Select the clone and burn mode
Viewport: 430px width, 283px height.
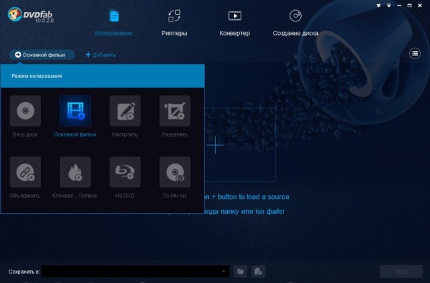click(x=75, y=173)
